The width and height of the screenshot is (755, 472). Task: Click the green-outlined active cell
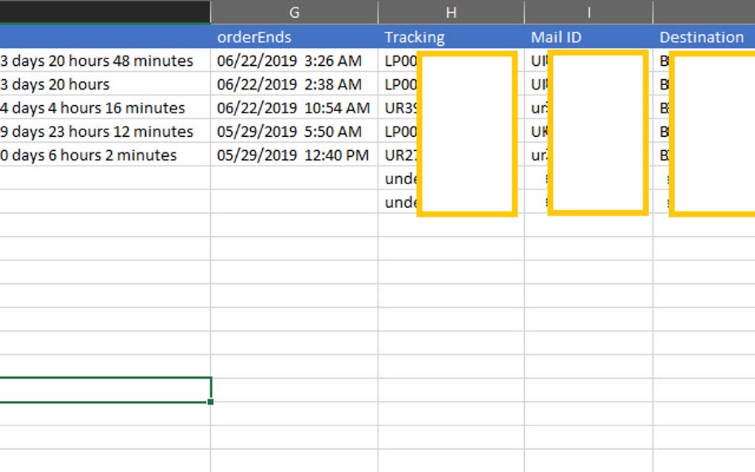tap(104, 390)
